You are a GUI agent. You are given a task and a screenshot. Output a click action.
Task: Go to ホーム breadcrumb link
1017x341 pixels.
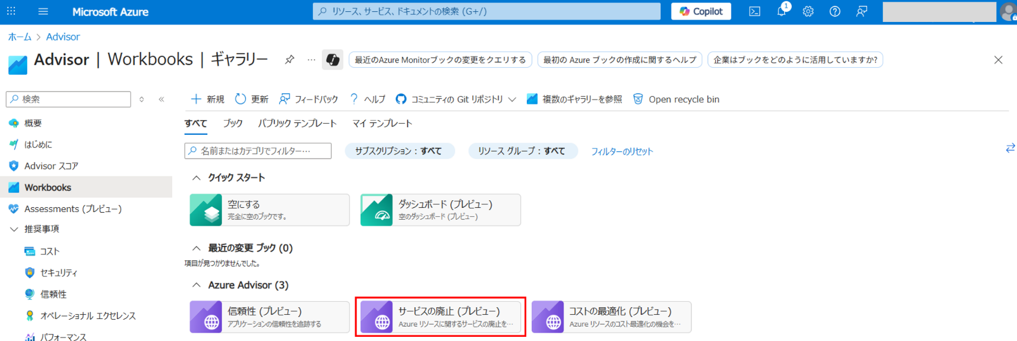point(20,37)
